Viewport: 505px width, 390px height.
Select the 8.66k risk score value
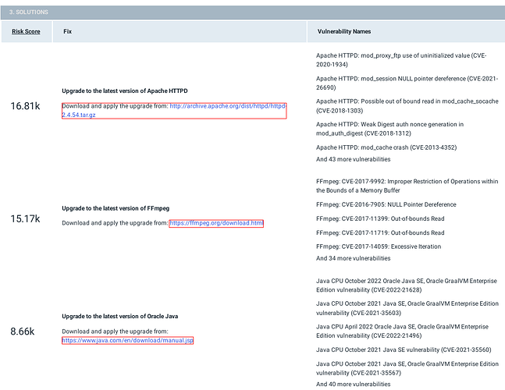point(22,331)
